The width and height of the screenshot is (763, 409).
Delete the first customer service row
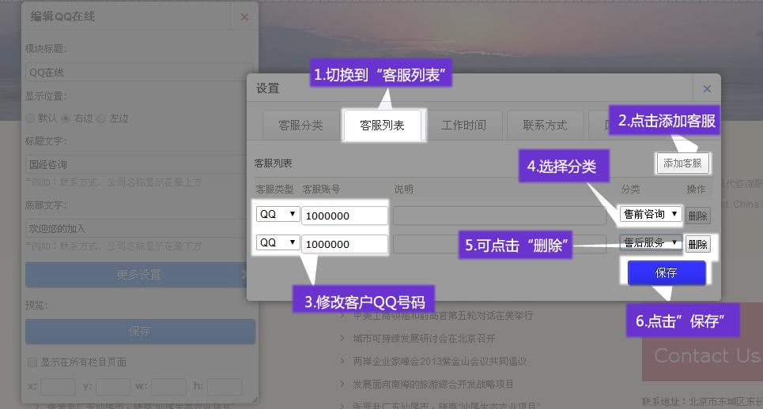tap(697, 216)
